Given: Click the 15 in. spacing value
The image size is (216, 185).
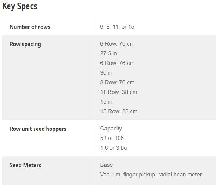Looking at the screenshot, I should 107,102.
